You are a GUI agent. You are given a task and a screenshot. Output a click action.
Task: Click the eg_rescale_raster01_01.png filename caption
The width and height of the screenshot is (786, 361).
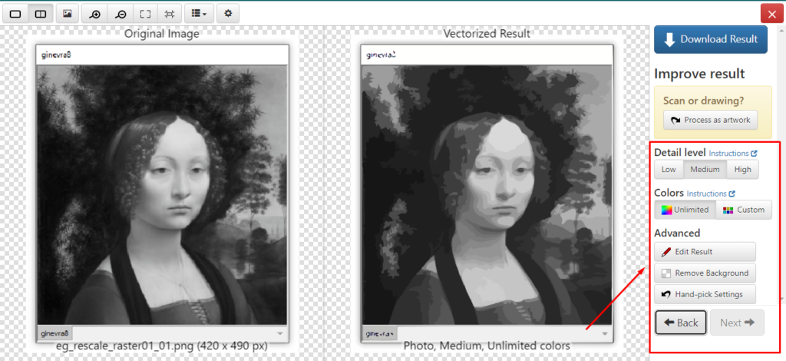coord(161,346)
